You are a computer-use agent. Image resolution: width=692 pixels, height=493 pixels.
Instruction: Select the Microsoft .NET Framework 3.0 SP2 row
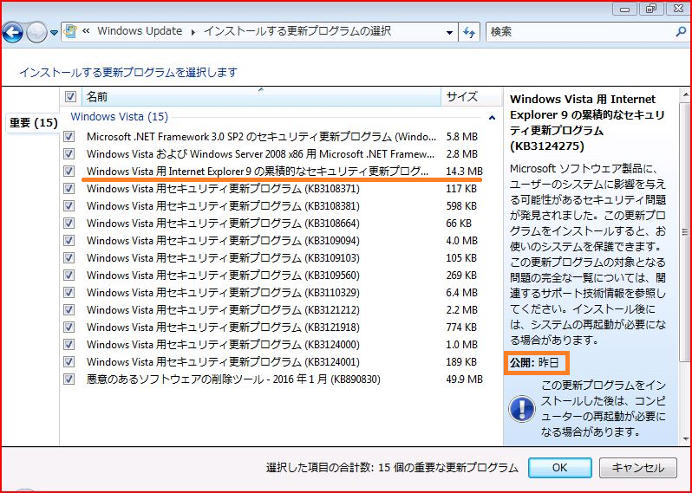pos(281,136)
